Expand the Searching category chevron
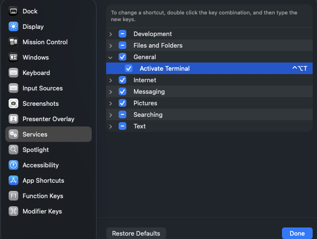This screenshot has width=317, height=239. (x=111, y=114)
